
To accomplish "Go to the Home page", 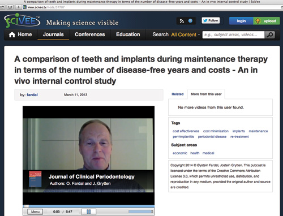I will (x=20, y=34).
